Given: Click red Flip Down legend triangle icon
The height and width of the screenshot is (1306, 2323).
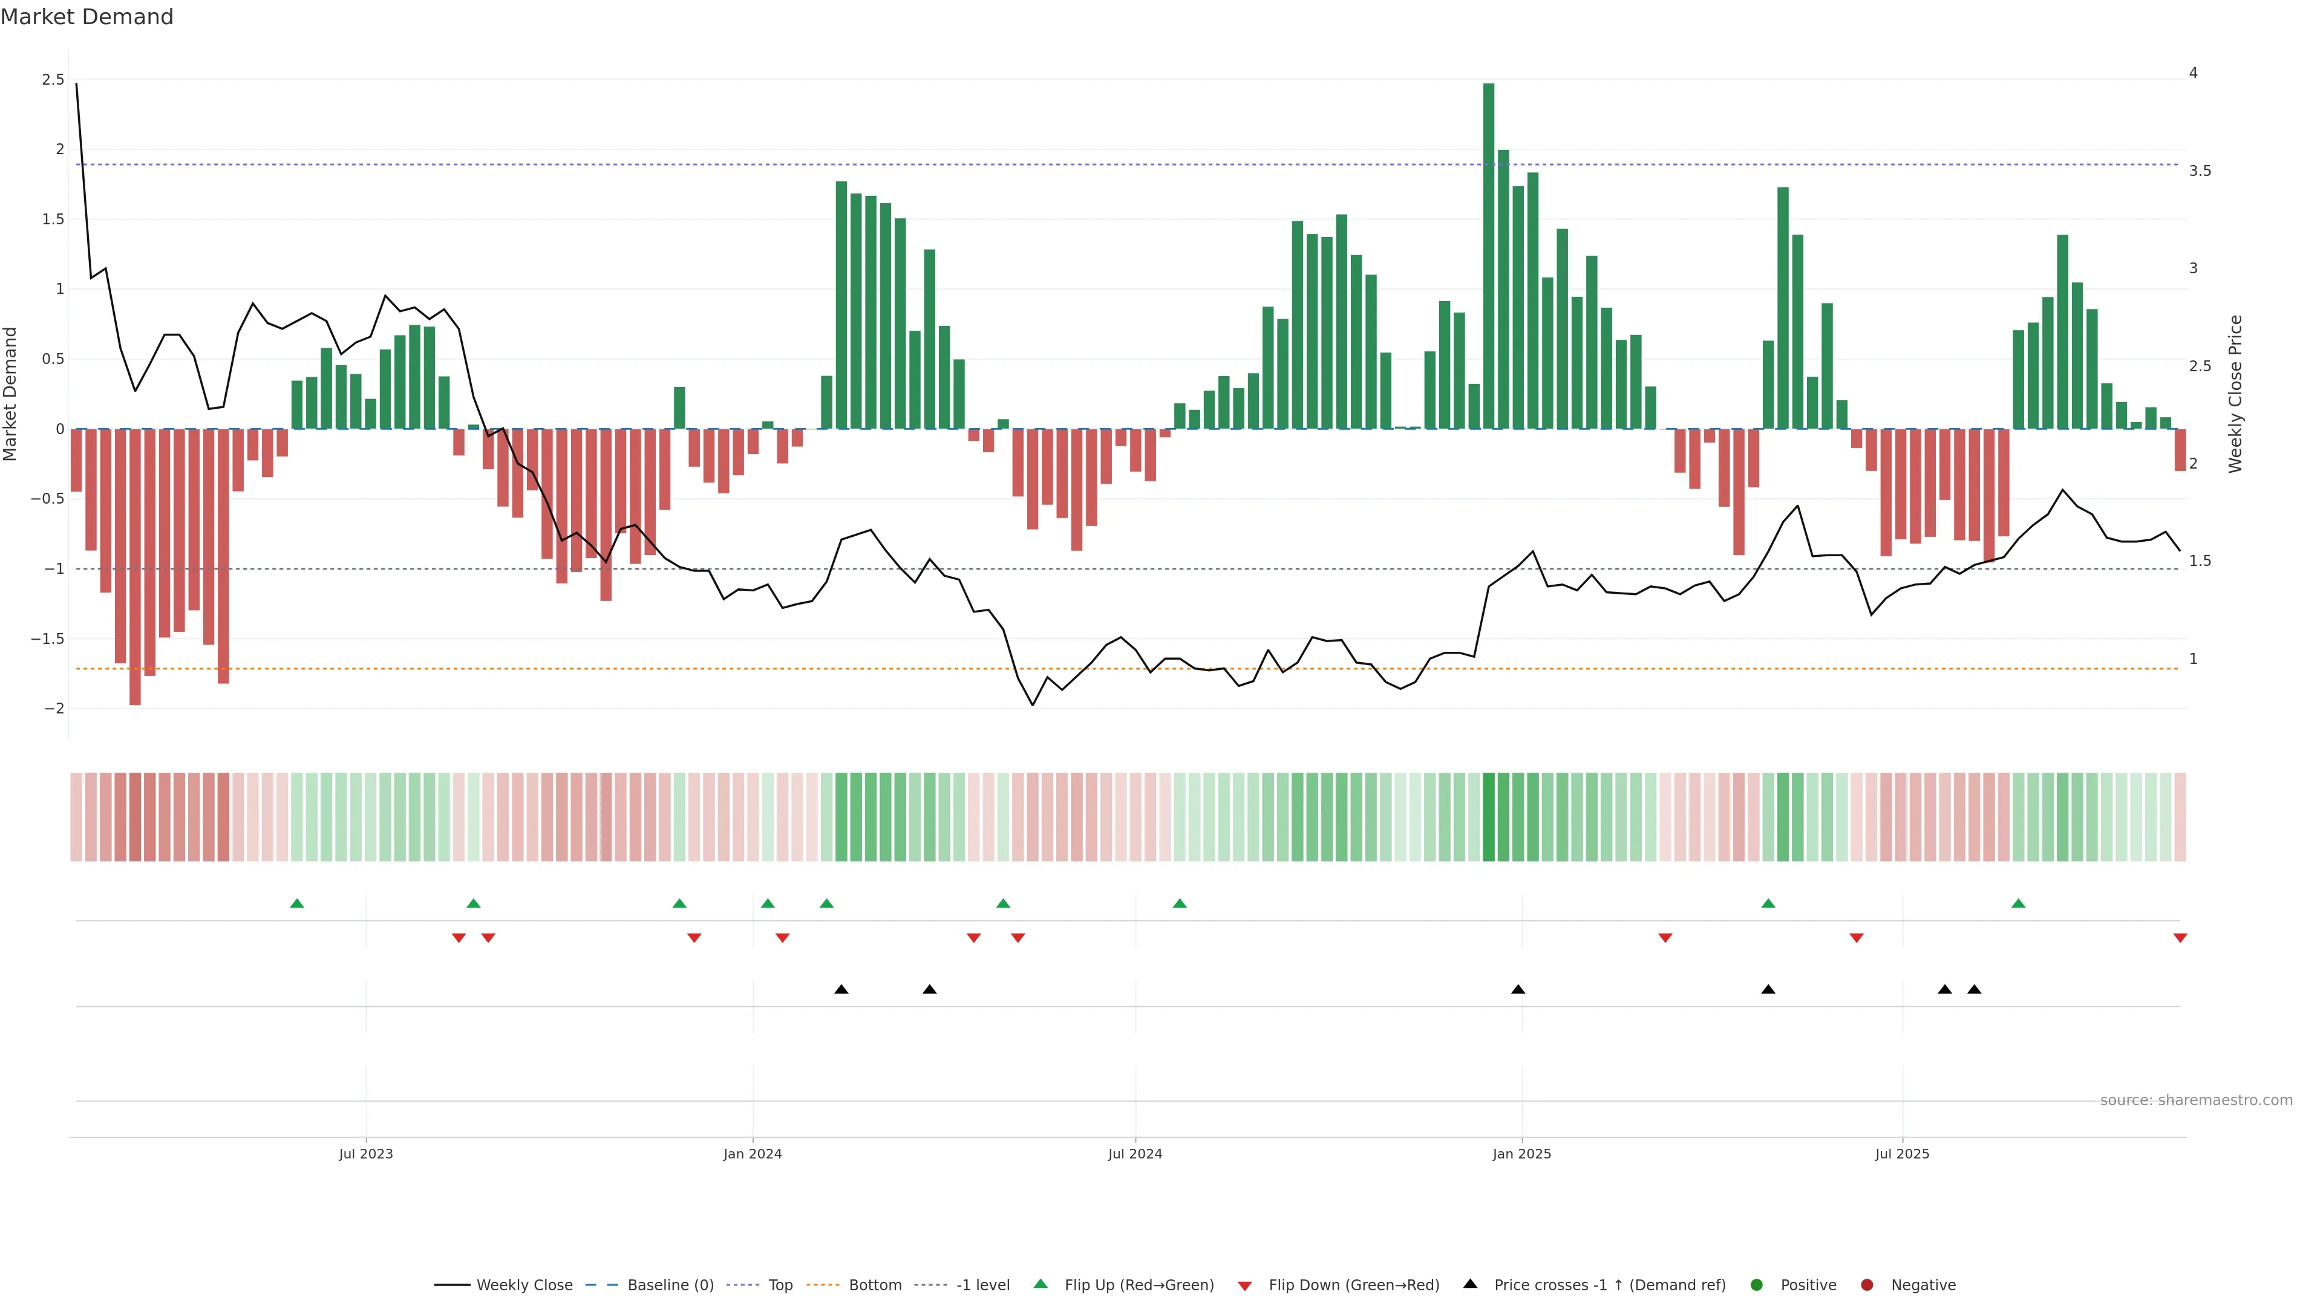Looking at the screenshot, I should tap(1244, 1285).
